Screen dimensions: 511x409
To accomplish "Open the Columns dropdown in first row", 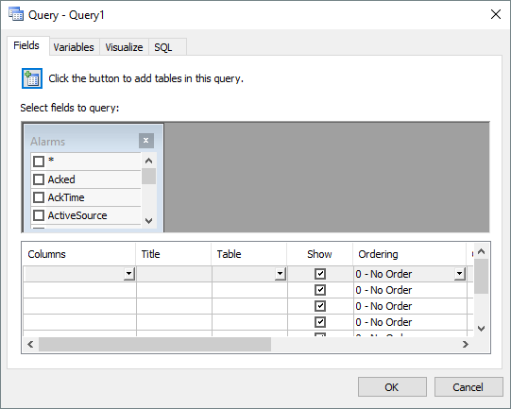I will [x=129, y=274].
